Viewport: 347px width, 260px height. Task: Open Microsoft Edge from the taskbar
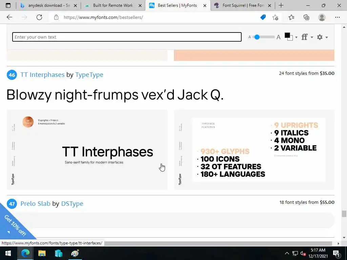point(25,253)
